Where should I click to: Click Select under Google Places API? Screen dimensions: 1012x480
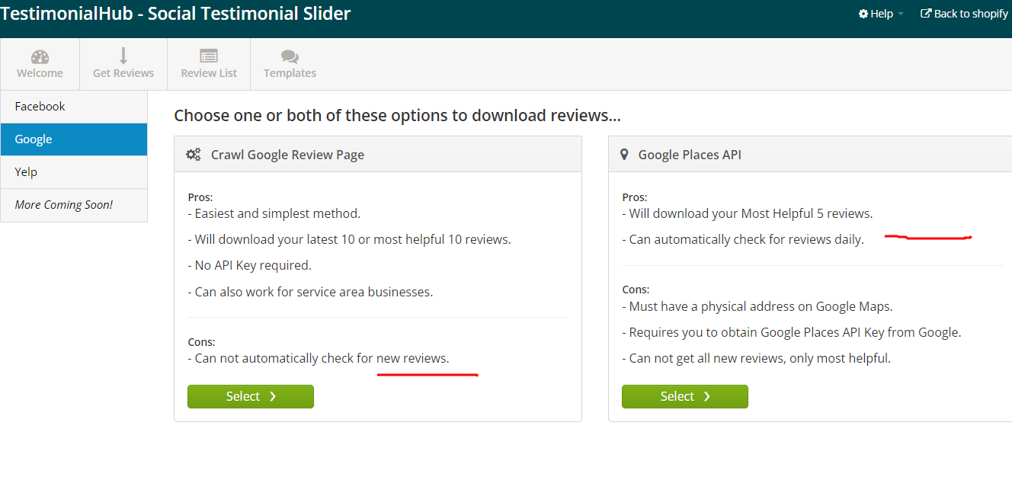point(685,396)
